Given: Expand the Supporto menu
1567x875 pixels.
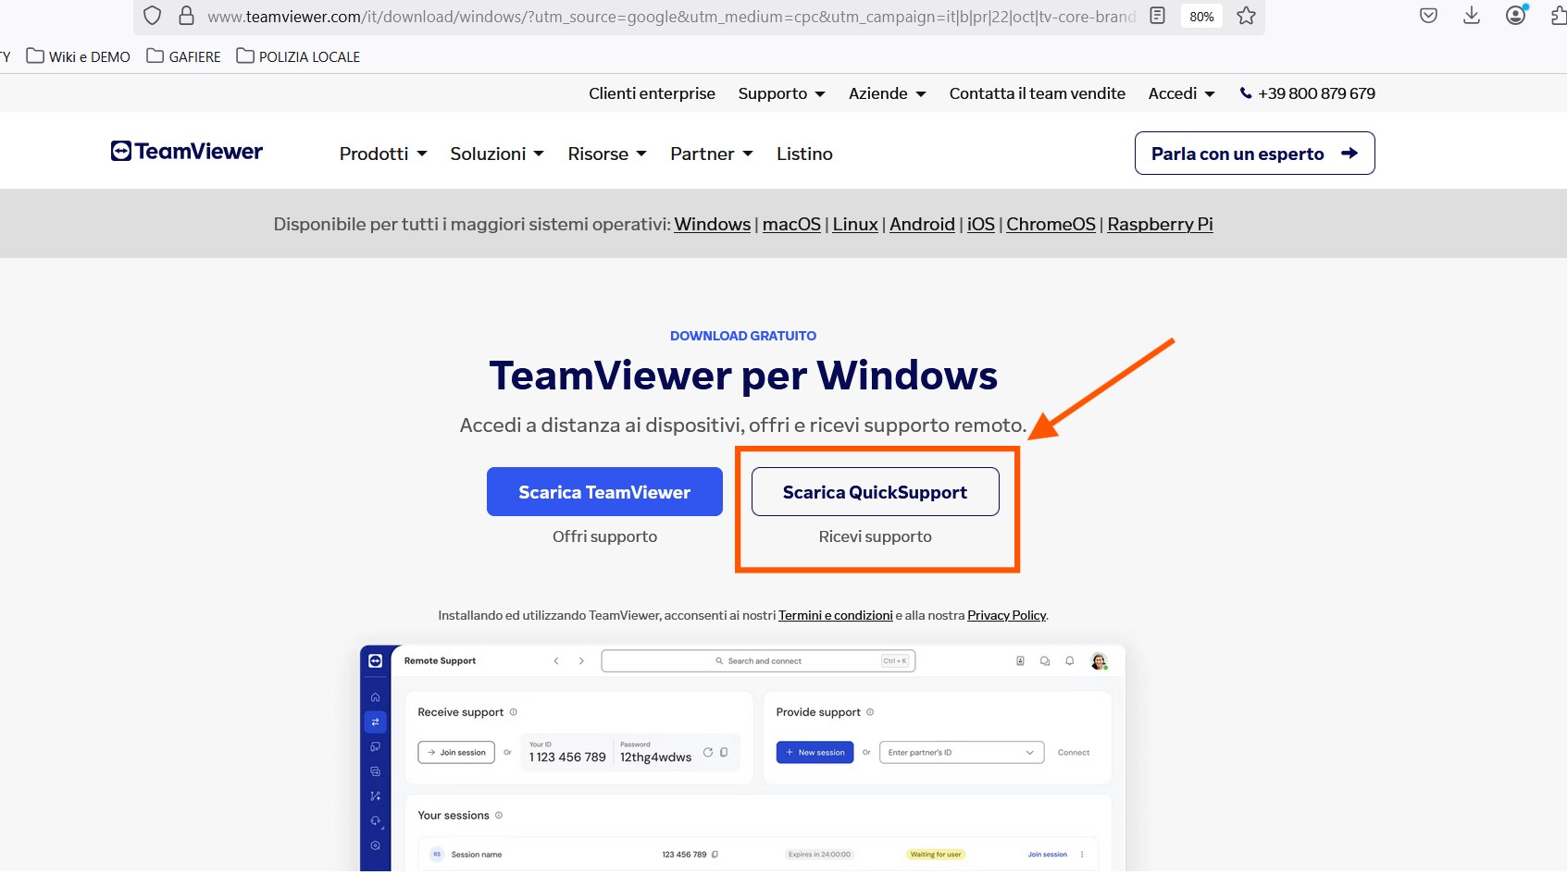Looking at the screenshot, I should pyautogui.click(x=781, y=93).
